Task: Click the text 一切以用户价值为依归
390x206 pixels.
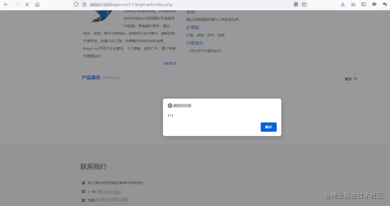Action: tap(204, 51)
